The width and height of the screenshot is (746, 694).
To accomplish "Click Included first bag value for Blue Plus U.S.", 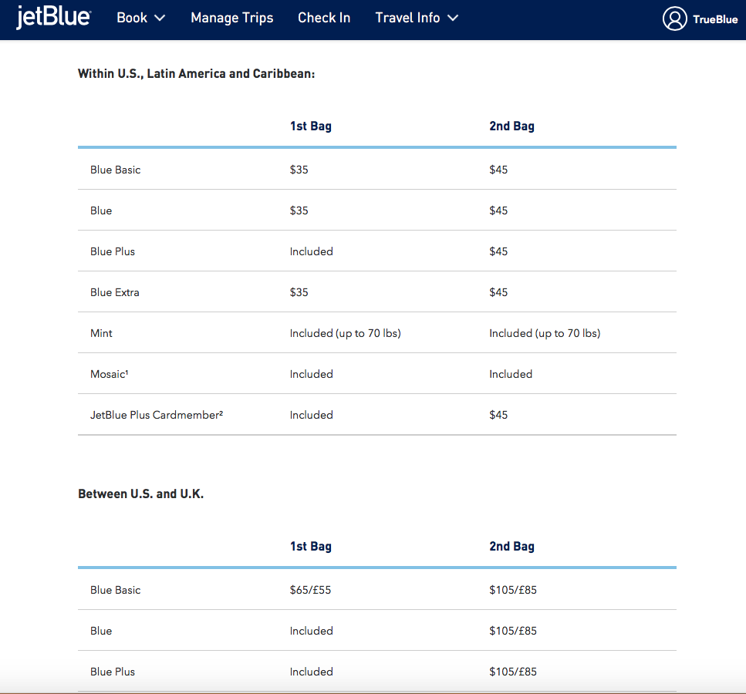I will (311, 251).
